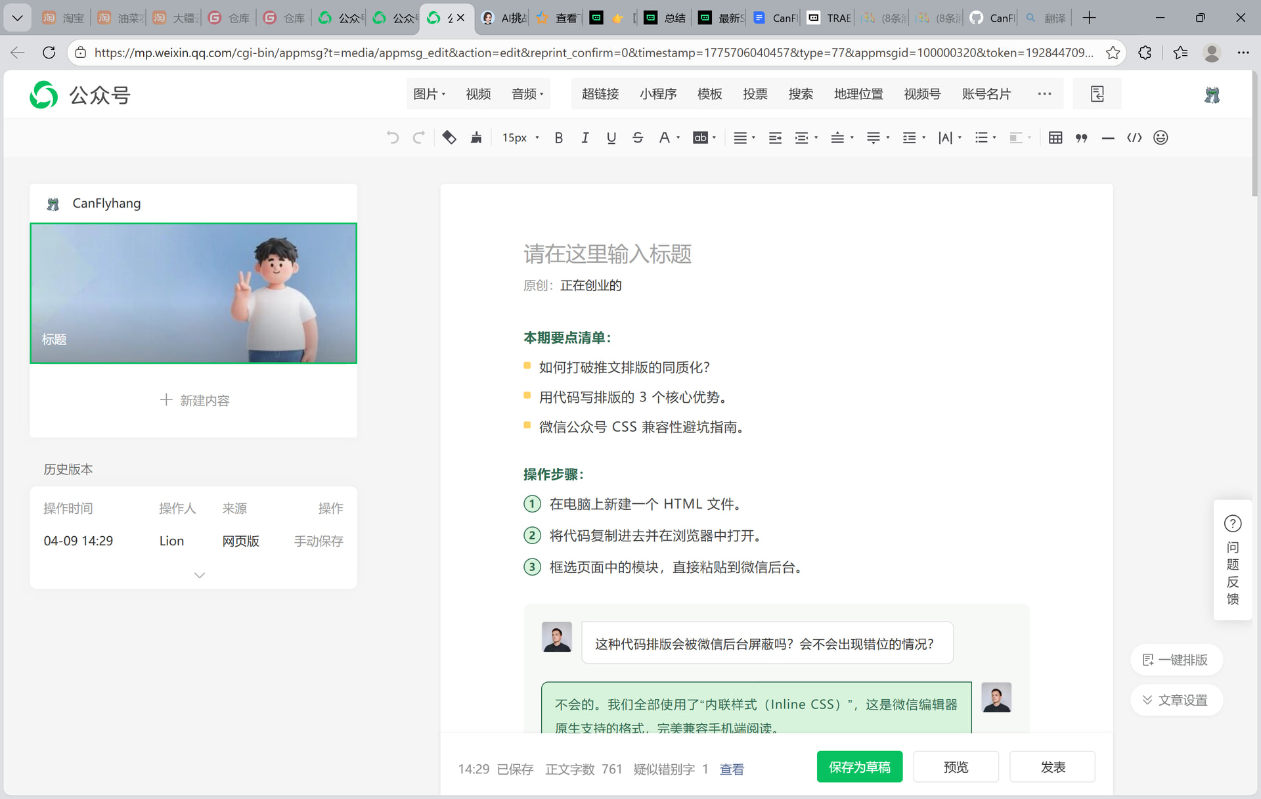Insert a code block with the code icon
1261x799 pixels.
pyautogui.click(x=1134, y=137)
